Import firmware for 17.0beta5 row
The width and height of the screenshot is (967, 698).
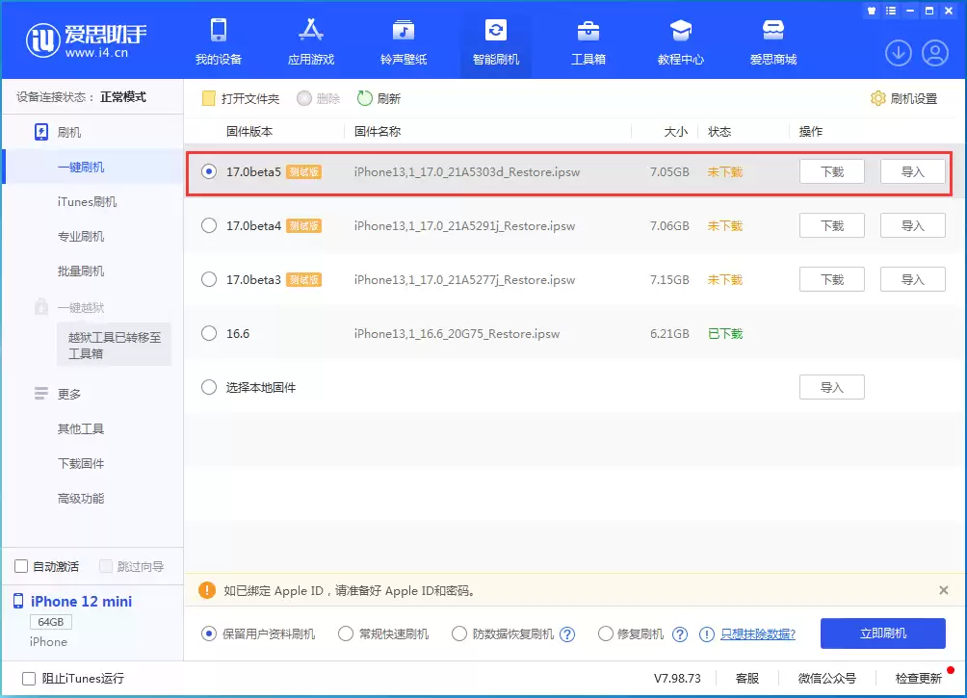coord(913,171)
